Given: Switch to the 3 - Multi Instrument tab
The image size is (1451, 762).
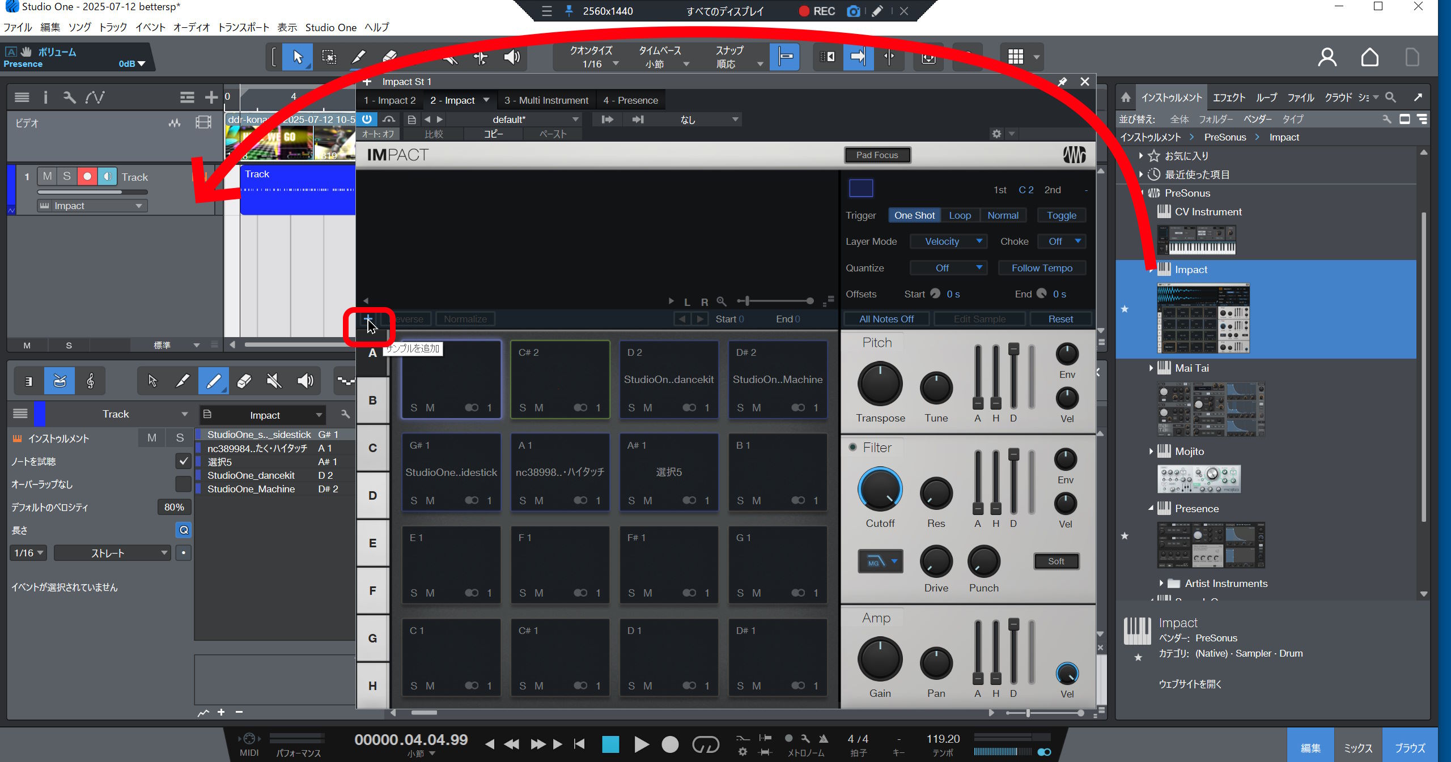Looking at the screenshot, I should point(546,100).
